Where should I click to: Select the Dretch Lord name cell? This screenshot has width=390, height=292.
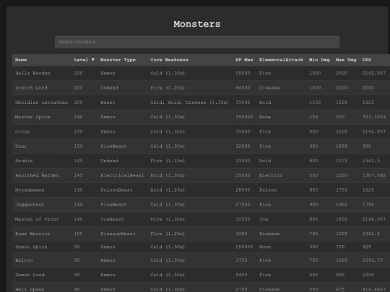(x=31, y=88)
